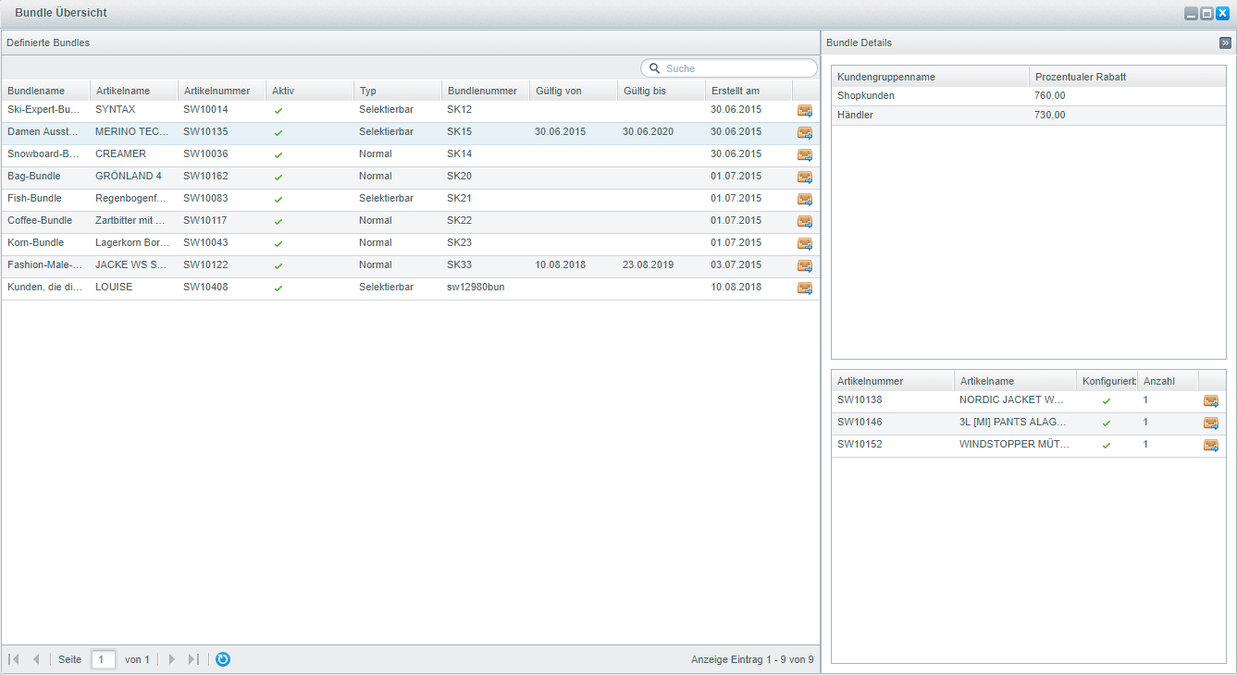Viewport: 1237px width, 675px height.
Task: Open article icon for Fashion-Male bundle row
Action: pos(805,265)
